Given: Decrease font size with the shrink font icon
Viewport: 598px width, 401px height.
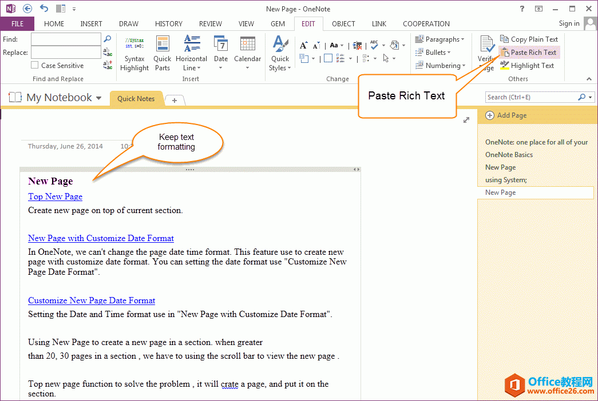Looking at the screenshot, I should pyautogui.click(x=316, y=46).
